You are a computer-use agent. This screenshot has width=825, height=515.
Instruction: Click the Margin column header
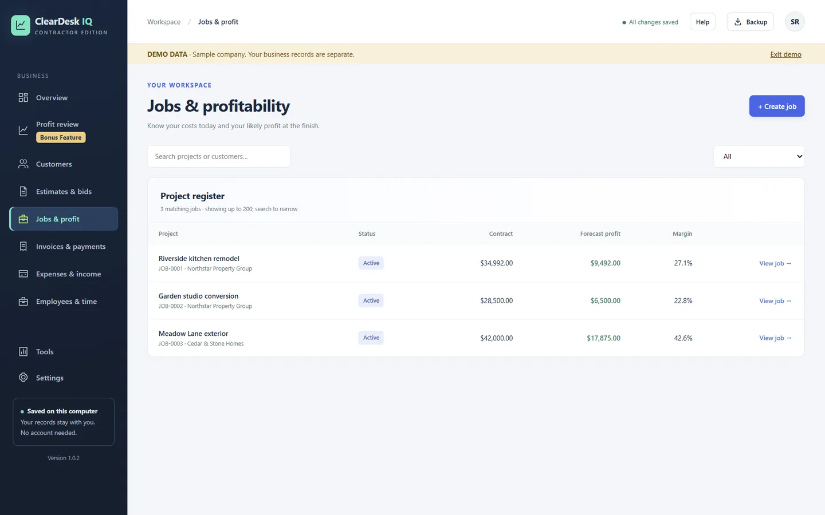pyautogui.click(x=682, y=233)
